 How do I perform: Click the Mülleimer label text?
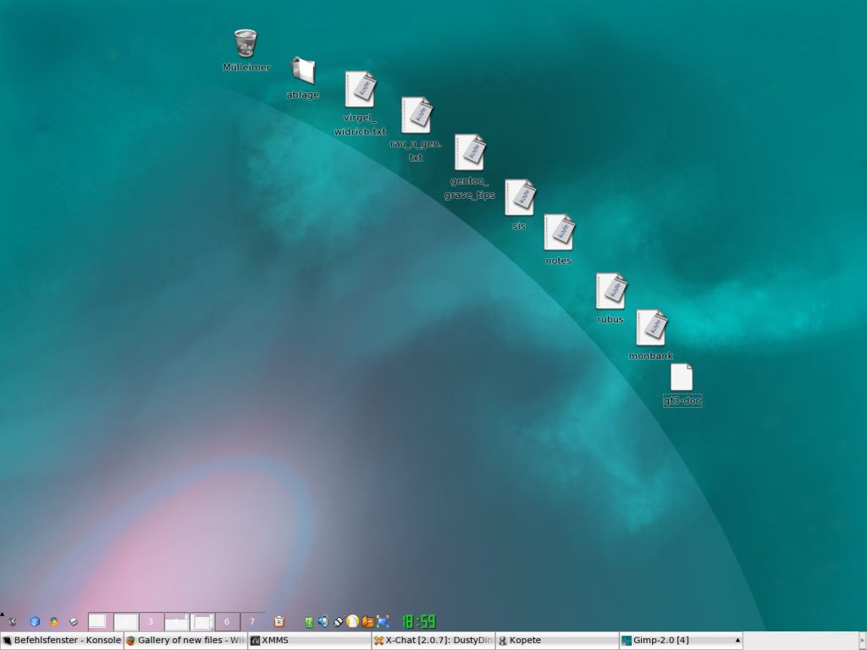[246, 68]
